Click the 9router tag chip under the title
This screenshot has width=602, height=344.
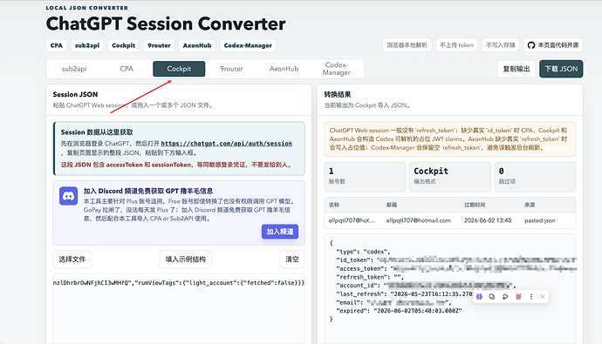[x=159, y=45]
